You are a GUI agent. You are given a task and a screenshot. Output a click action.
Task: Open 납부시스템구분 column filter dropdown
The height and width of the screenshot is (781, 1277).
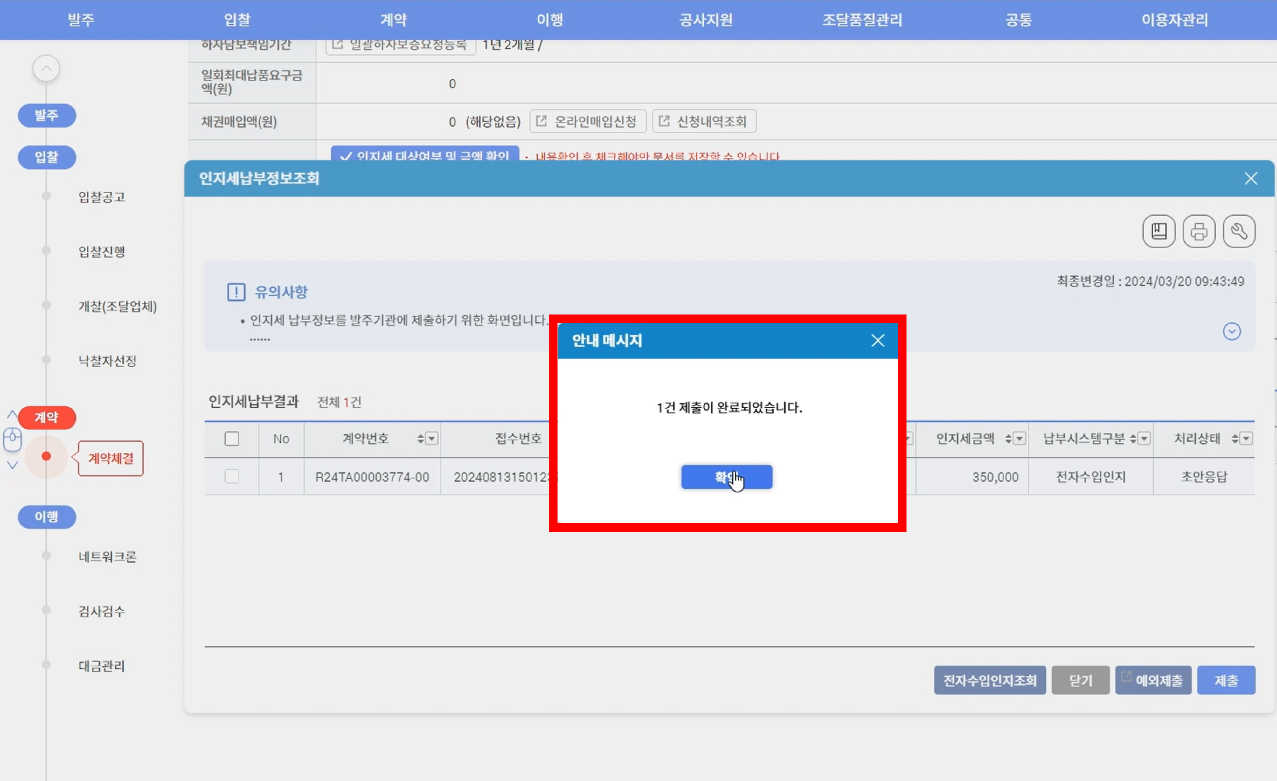point(1144,439)
